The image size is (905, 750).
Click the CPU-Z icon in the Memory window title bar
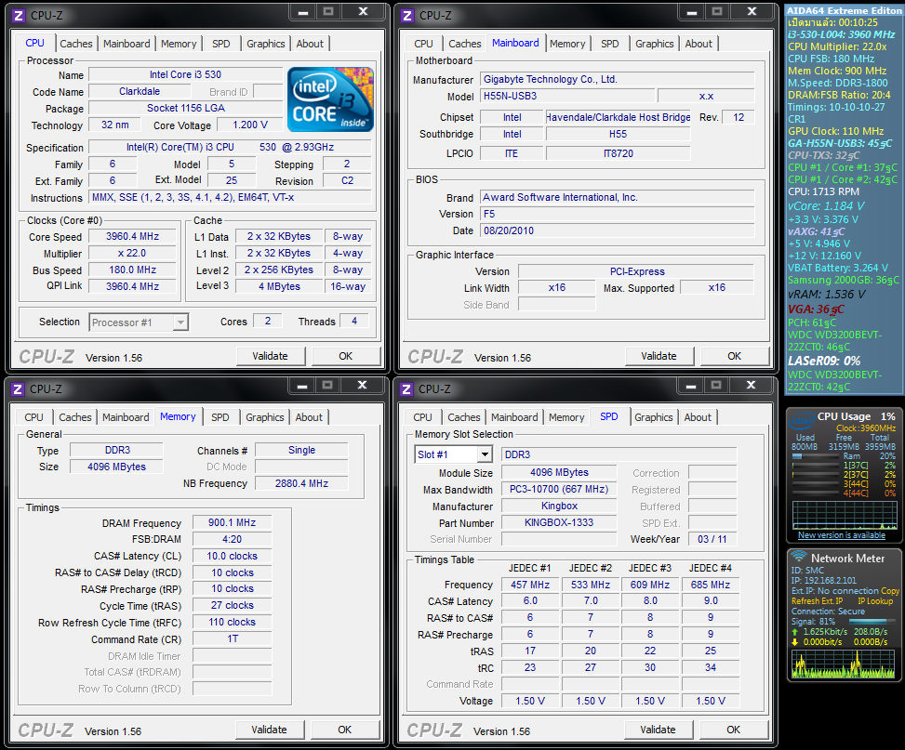coord(18,388)
